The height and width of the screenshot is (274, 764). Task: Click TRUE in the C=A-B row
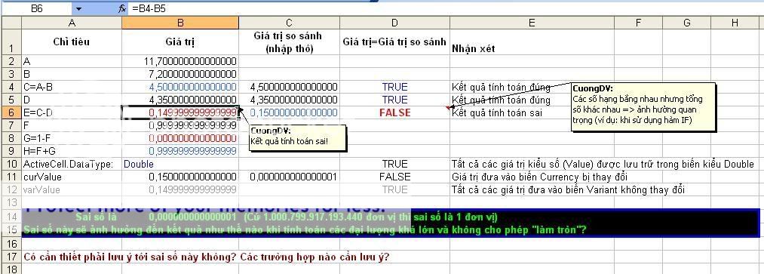394,87
